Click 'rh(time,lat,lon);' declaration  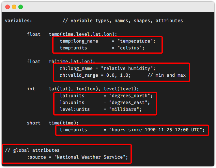tap(72, 61)
